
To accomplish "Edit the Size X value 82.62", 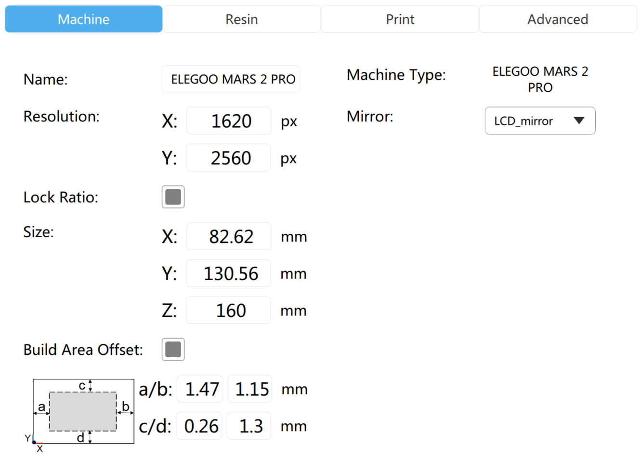I will [x=229, y=236].
